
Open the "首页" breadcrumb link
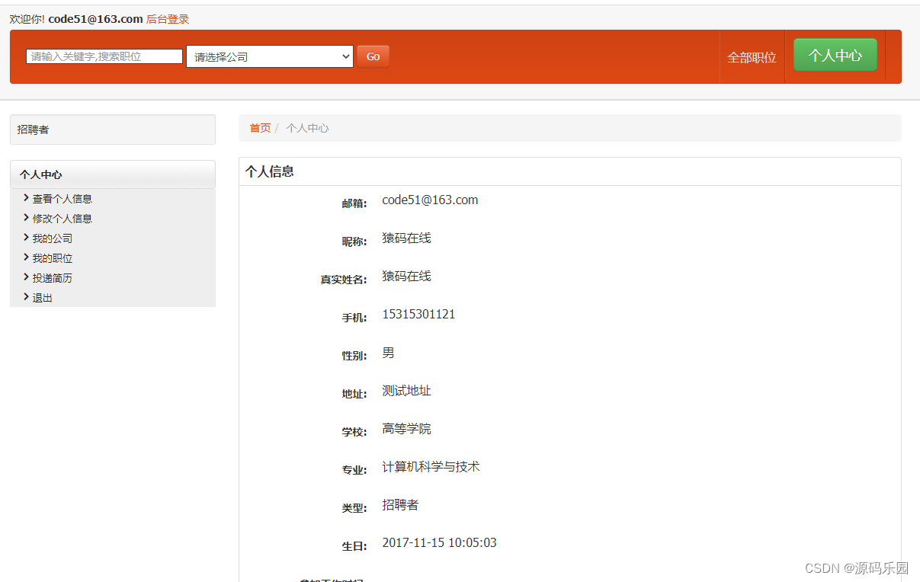pyautogui.click(x=259, y=127)
